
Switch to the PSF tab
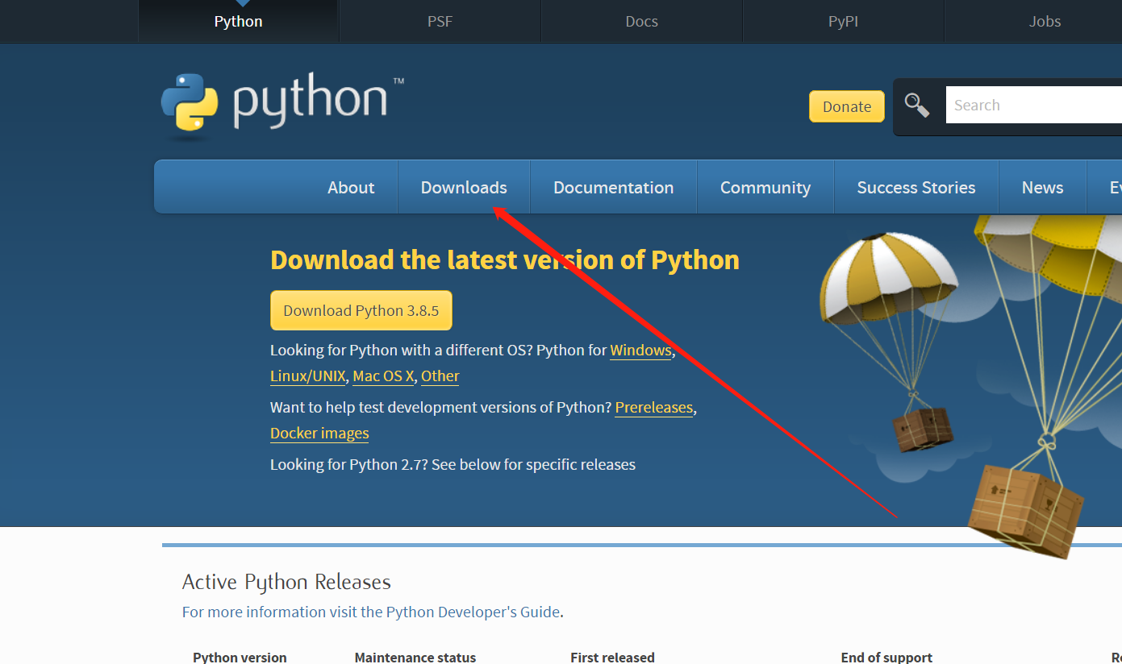click(440, 21)
